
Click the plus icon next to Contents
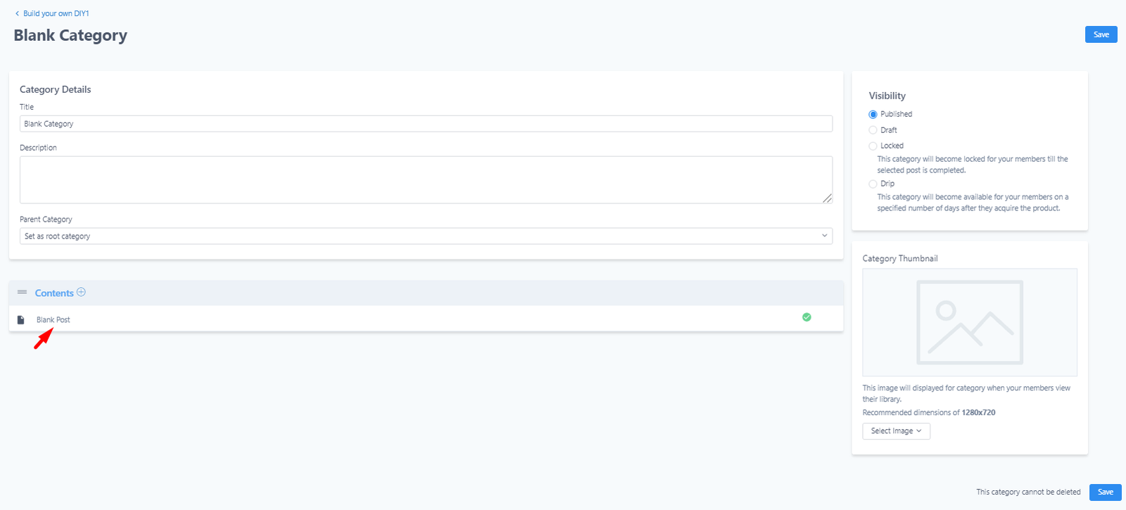81,292
